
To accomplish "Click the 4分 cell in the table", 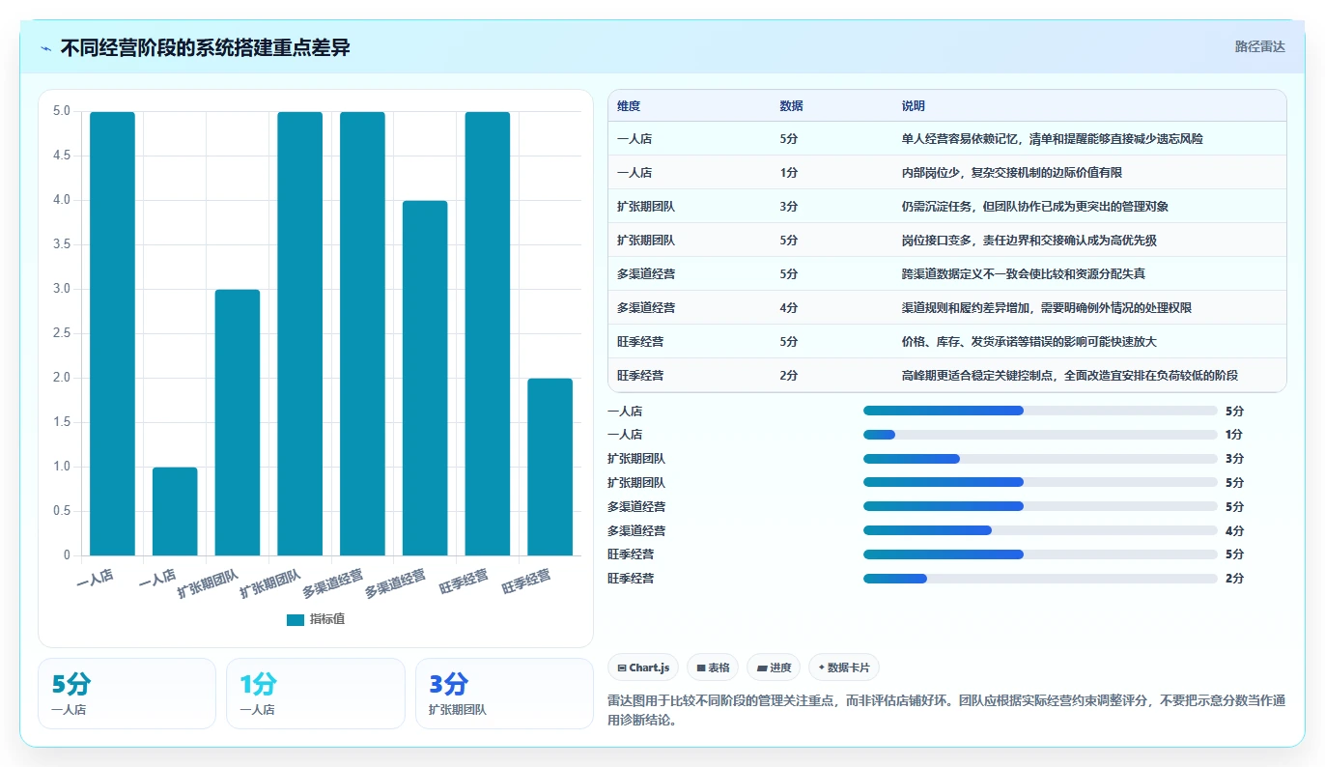I will pos(789,308).
